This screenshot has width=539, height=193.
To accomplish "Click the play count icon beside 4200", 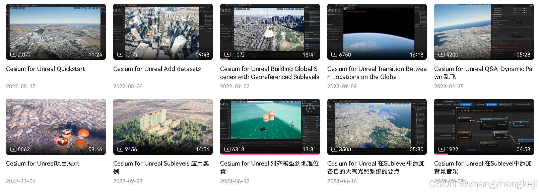I will coord(442,55).
